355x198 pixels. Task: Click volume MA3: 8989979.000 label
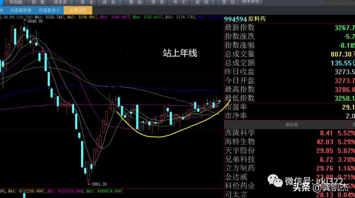pyautogui.click(x=104, y=191)
